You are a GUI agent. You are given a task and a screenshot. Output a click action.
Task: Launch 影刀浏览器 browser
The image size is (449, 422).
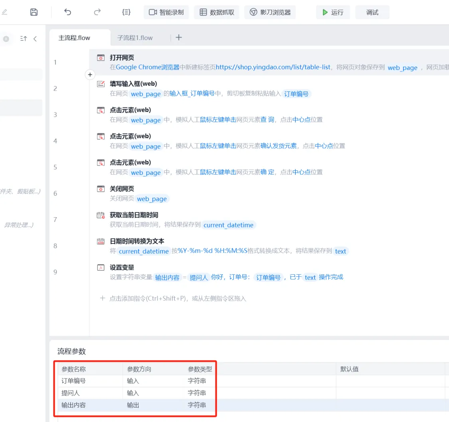pyautogui.click(x=270, y=12)
